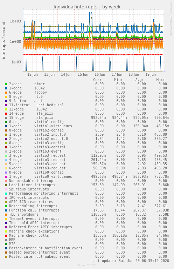The image size is (174, 269).
Task: Click the Max: column header
Action: 160,80
